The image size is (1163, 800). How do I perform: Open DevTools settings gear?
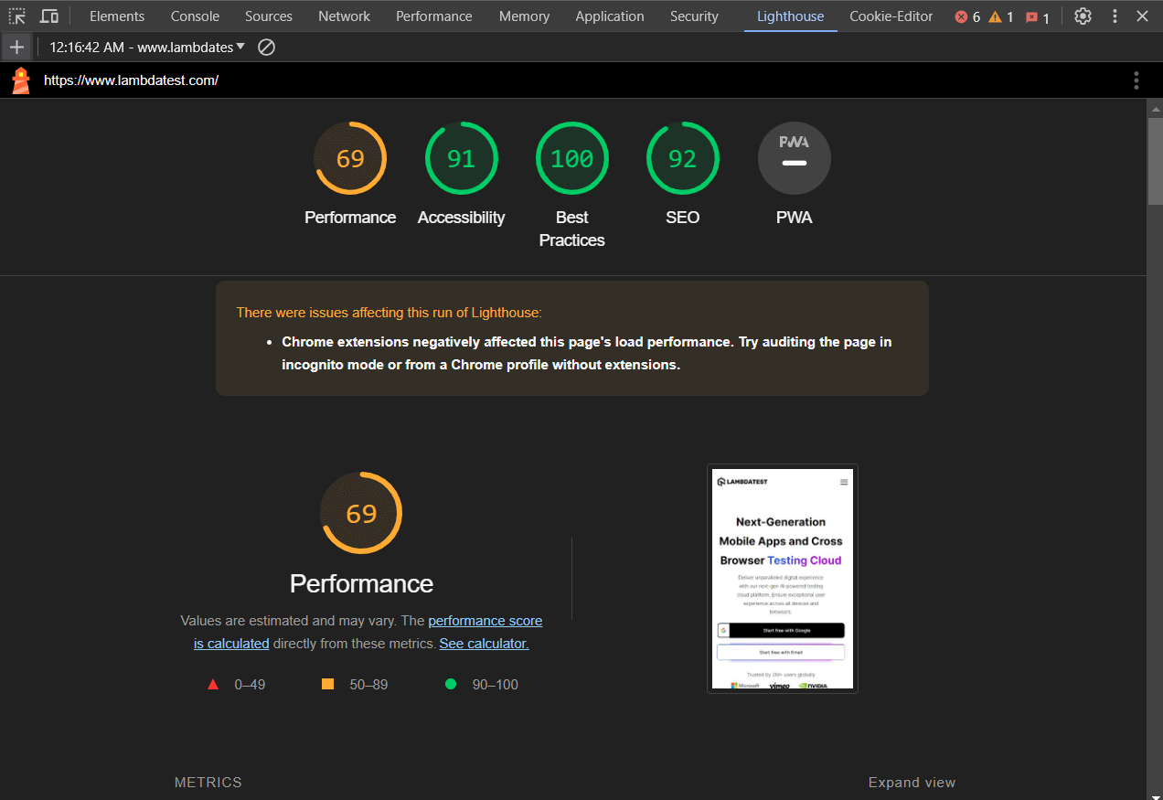(x=1083, y=16)
